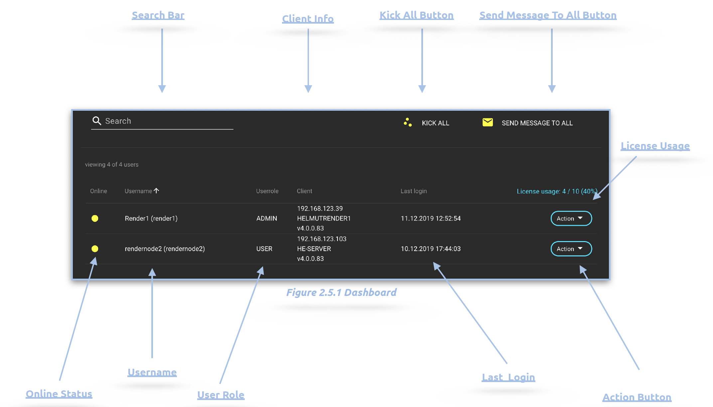Click the Search input field
This screenshot has width=713, height=407.
[x=166, y=121]
